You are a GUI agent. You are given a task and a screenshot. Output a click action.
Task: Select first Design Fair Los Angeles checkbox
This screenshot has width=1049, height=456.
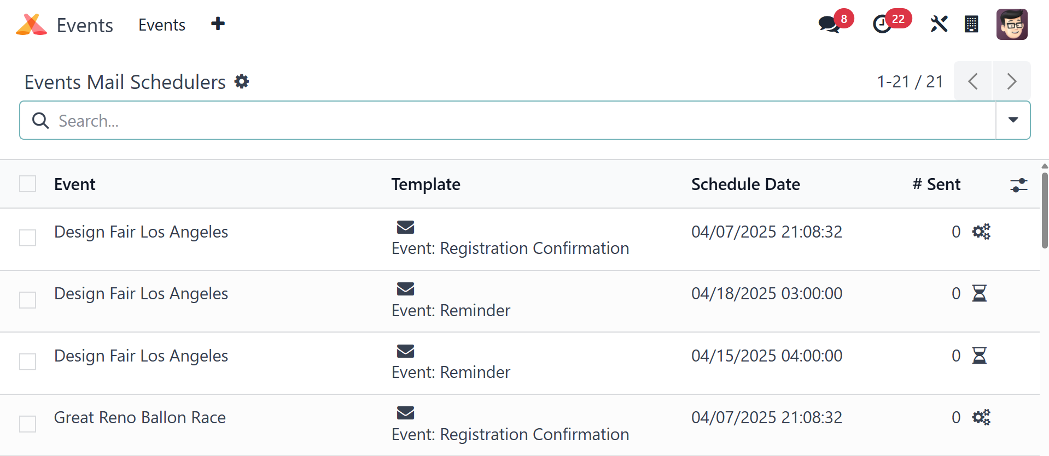pos(28,238)
